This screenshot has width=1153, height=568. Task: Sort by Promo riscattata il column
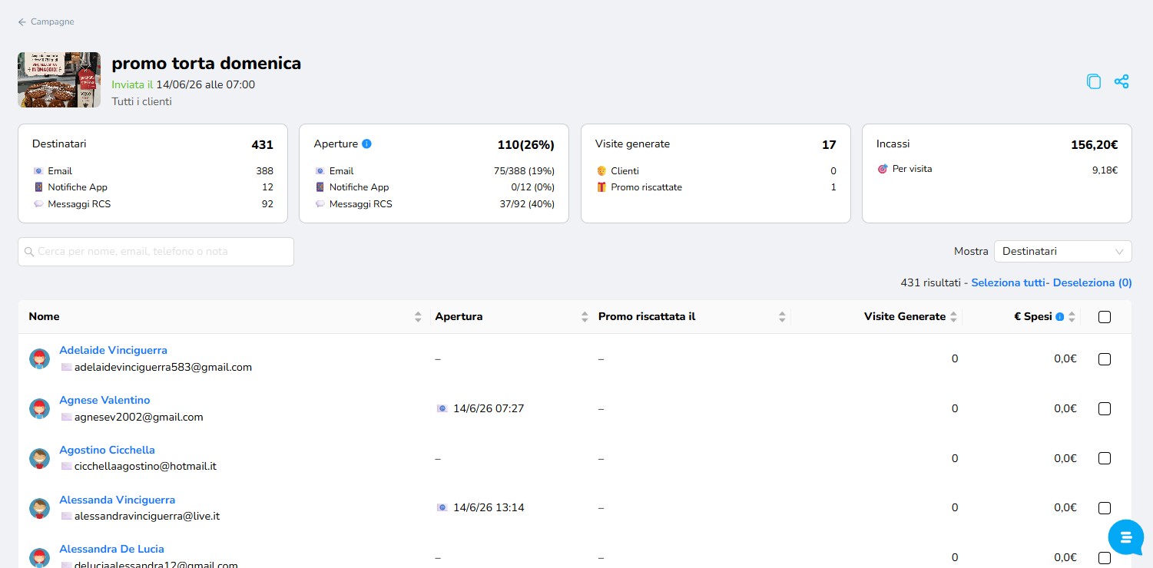782,316
